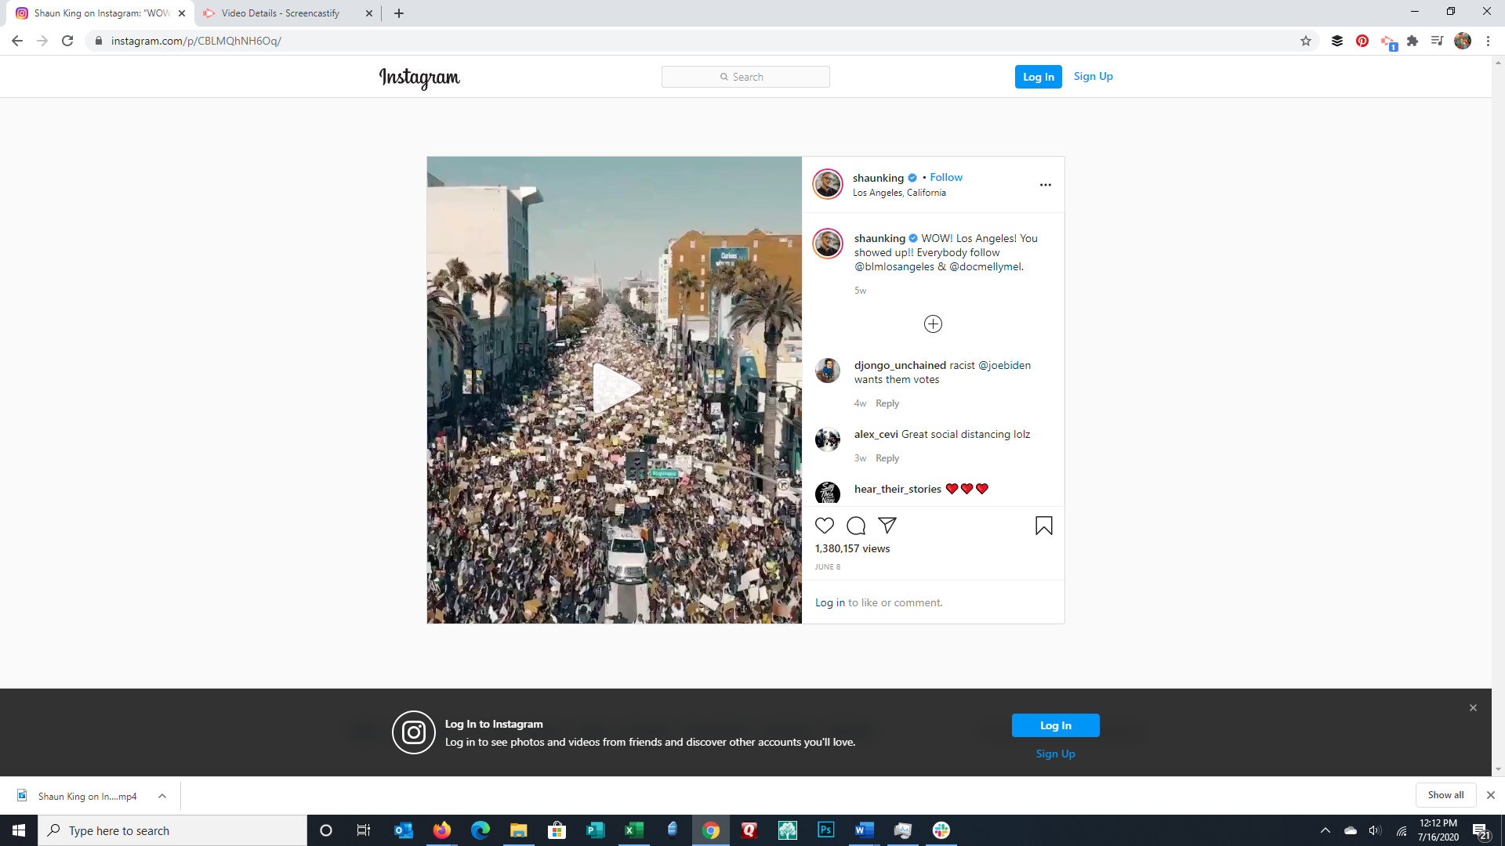Click the heart like icon

pyautogui.click(x=825, y=526)
